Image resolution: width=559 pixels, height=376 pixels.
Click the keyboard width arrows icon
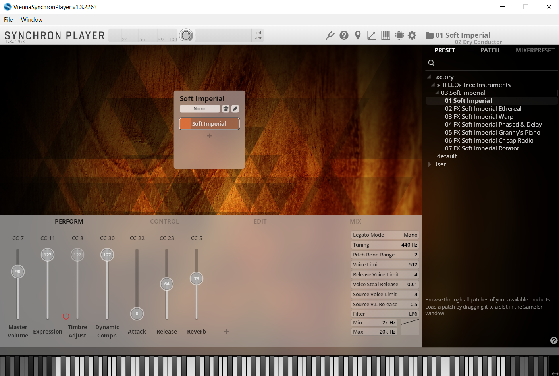pos(555,373)
